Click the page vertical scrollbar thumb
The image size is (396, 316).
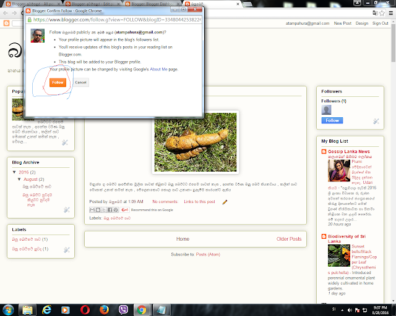394,43
